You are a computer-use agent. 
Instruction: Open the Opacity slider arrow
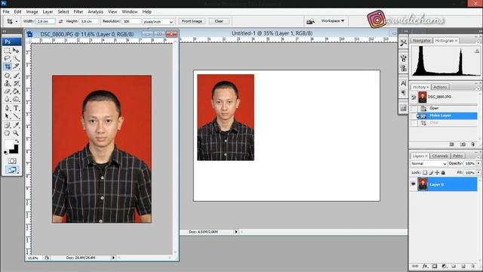[x=478, y=163]
